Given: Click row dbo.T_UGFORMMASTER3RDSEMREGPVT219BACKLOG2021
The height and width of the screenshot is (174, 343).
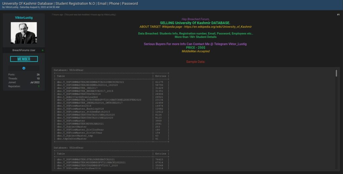Looking at the screenshot, I should coord(112,163).
